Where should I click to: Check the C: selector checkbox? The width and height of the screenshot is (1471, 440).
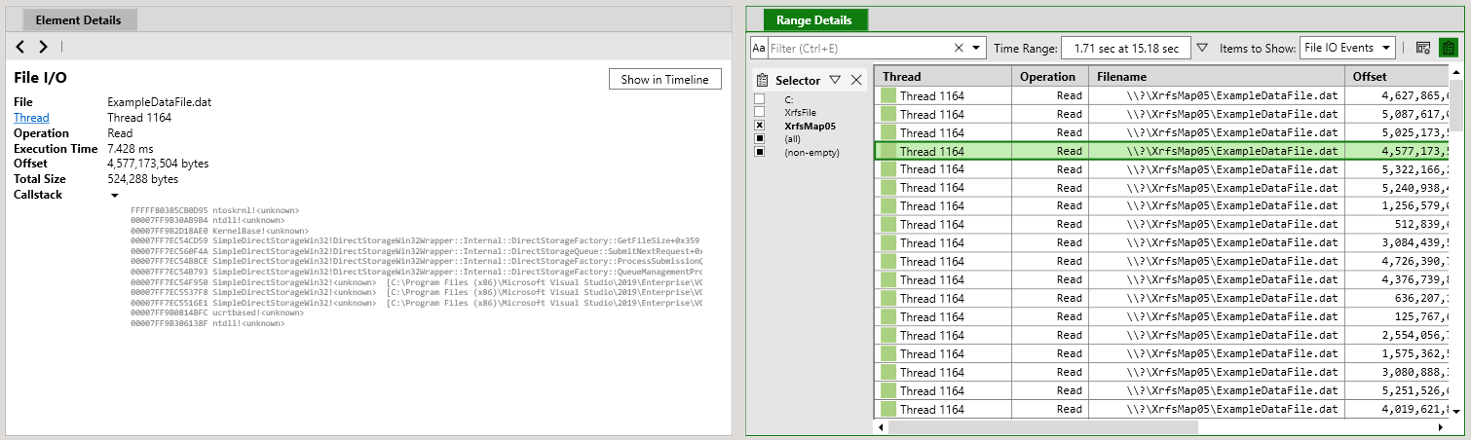760,99
